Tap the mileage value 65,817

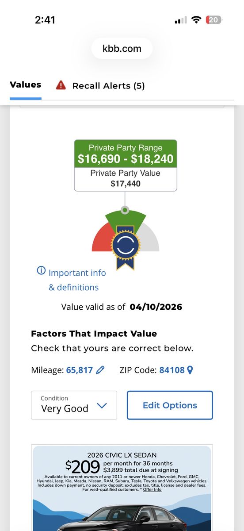[80, 370]
